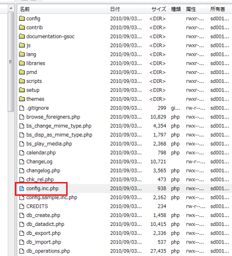Click the documentation-gsoc folder icon
The image size is (232, 256).
point(22,37)
